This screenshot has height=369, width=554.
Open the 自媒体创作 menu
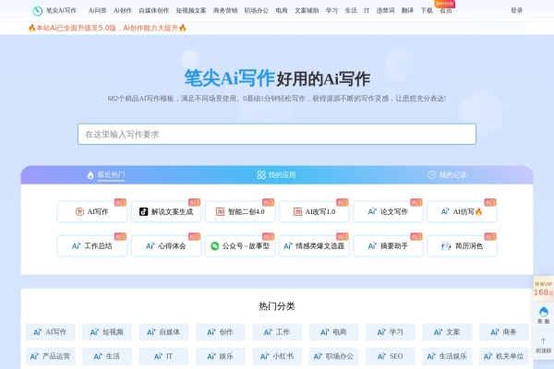pyautogui.click(x=153, y=10)
